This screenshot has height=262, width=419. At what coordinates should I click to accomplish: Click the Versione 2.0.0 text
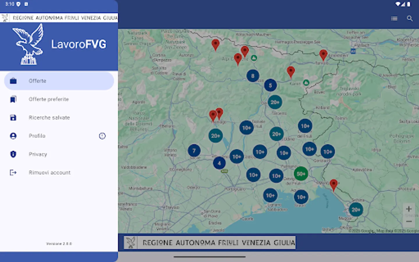(x=59, y=244)
